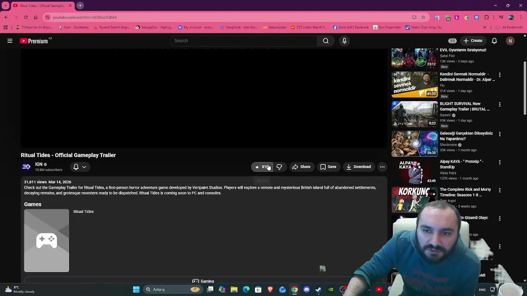Open the Chrome apps grid shortcut
Viewport: 527px width, 296px height.
click(x=5, y=28)
